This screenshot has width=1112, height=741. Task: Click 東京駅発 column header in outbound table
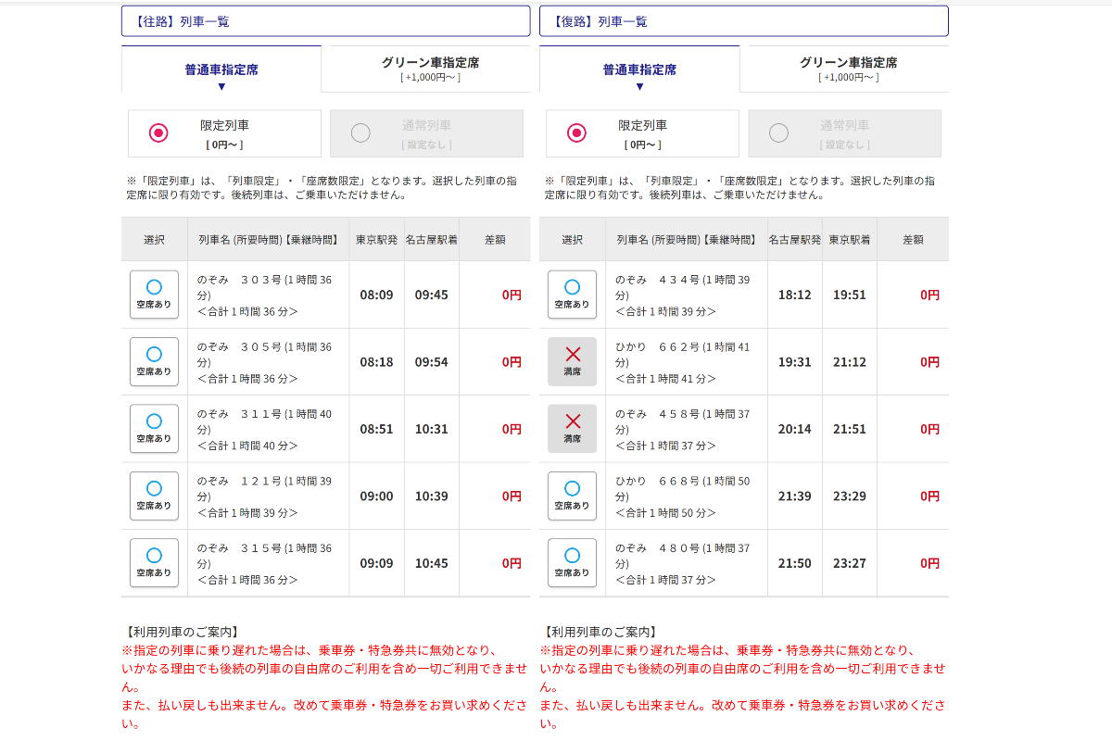[376, 239]
